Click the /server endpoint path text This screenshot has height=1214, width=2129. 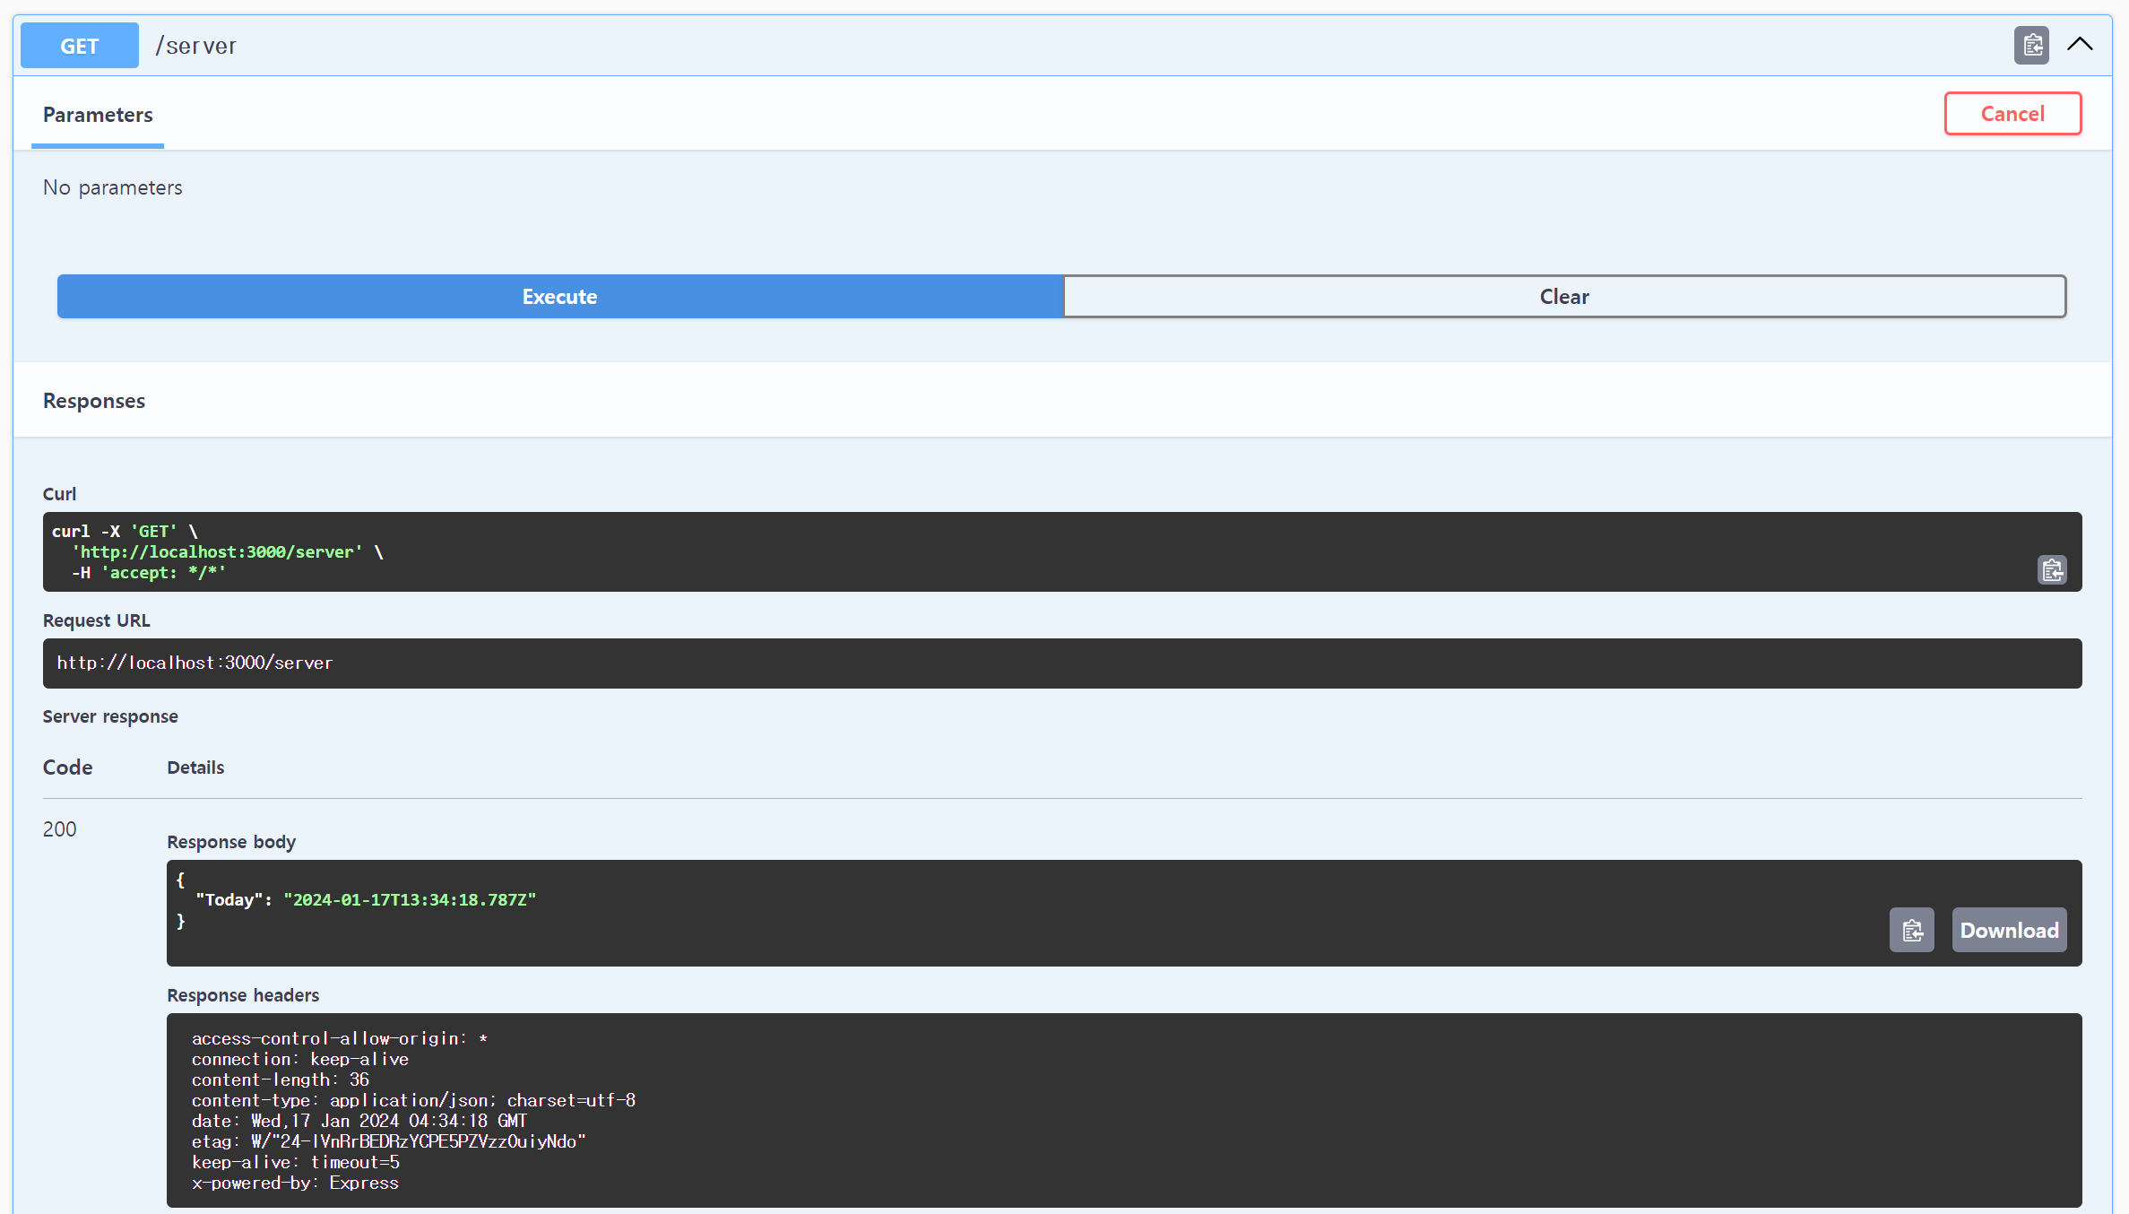(195, 46)
